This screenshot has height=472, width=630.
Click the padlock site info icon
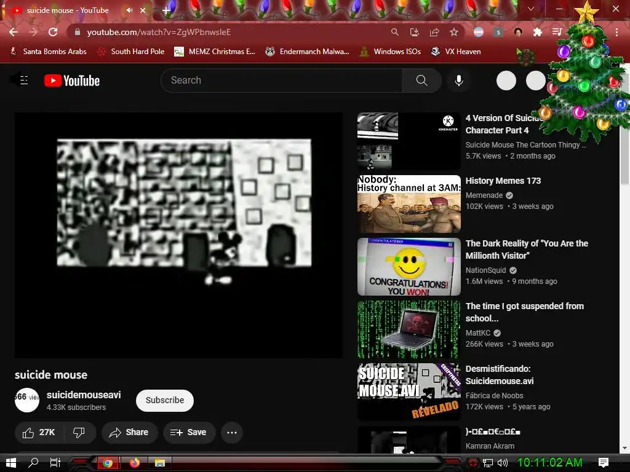pyautogui.click(x=77, y=32)
